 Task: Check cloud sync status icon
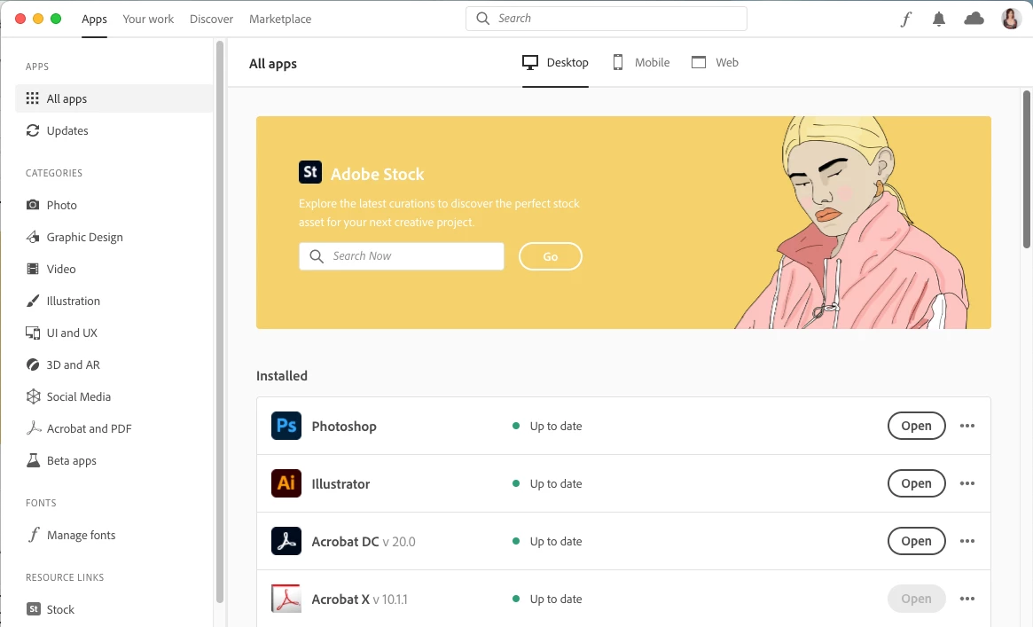pyautogui.click(x=974, y=19)
